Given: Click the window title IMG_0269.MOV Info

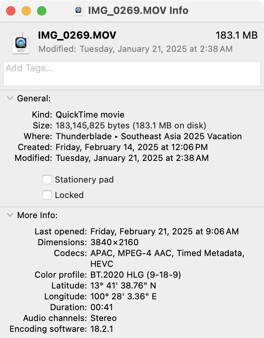Looking at the screenshot, I should pyautogui.click(x=138, y=10).
